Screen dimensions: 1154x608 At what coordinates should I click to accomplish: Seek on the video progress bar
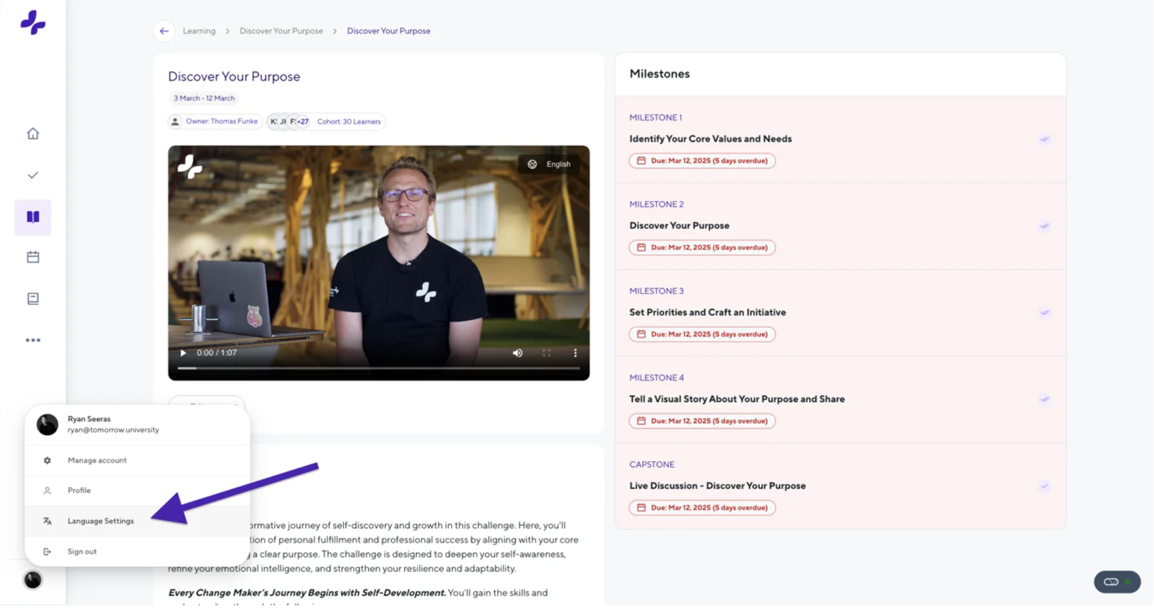coord(379,368)
